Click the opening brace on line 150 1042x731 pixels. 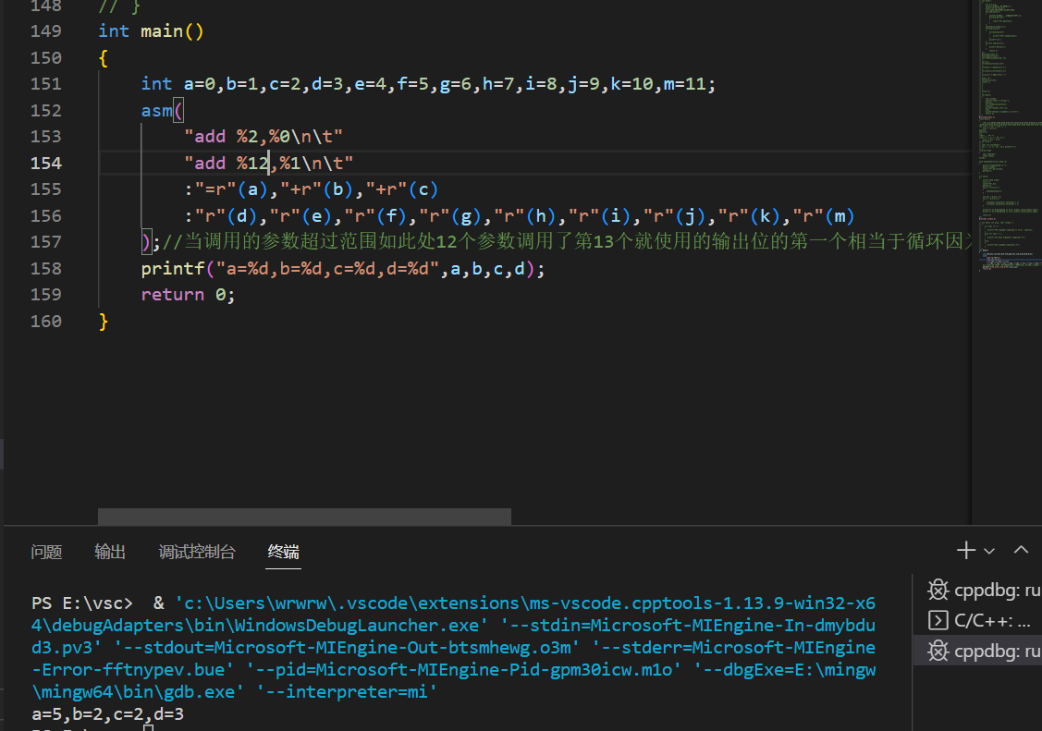103,58
